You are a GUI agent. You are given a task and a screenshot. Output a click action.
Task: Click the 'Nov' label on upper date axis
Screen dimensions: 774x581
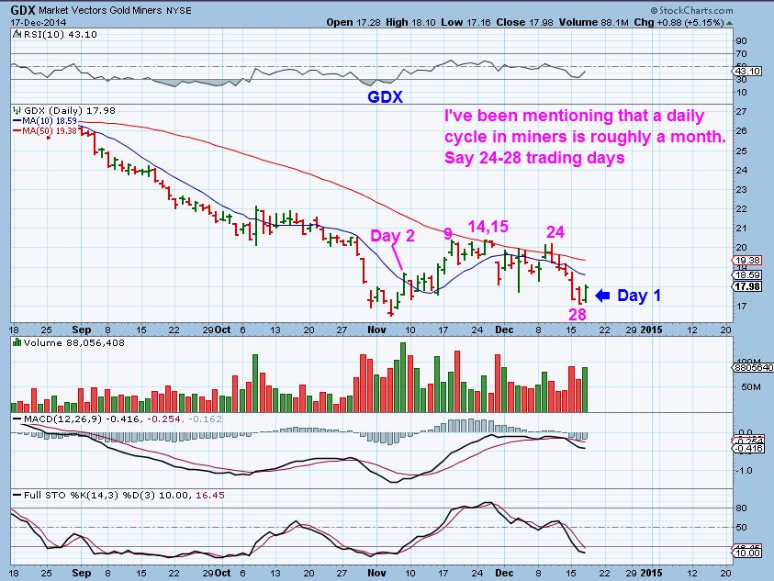[376, 330]
